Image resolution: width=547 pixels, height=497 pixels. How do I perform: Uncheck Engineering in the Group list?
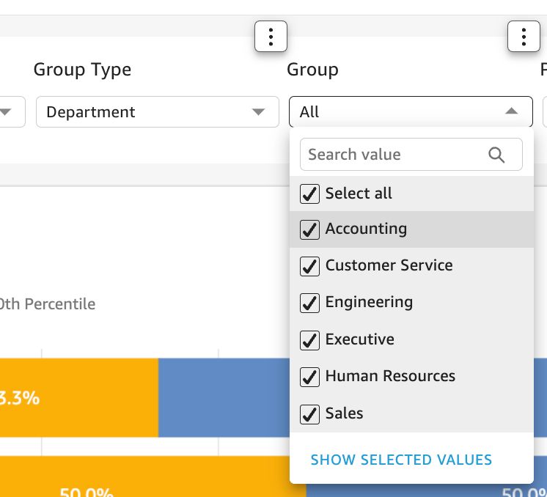coord(310,303)
